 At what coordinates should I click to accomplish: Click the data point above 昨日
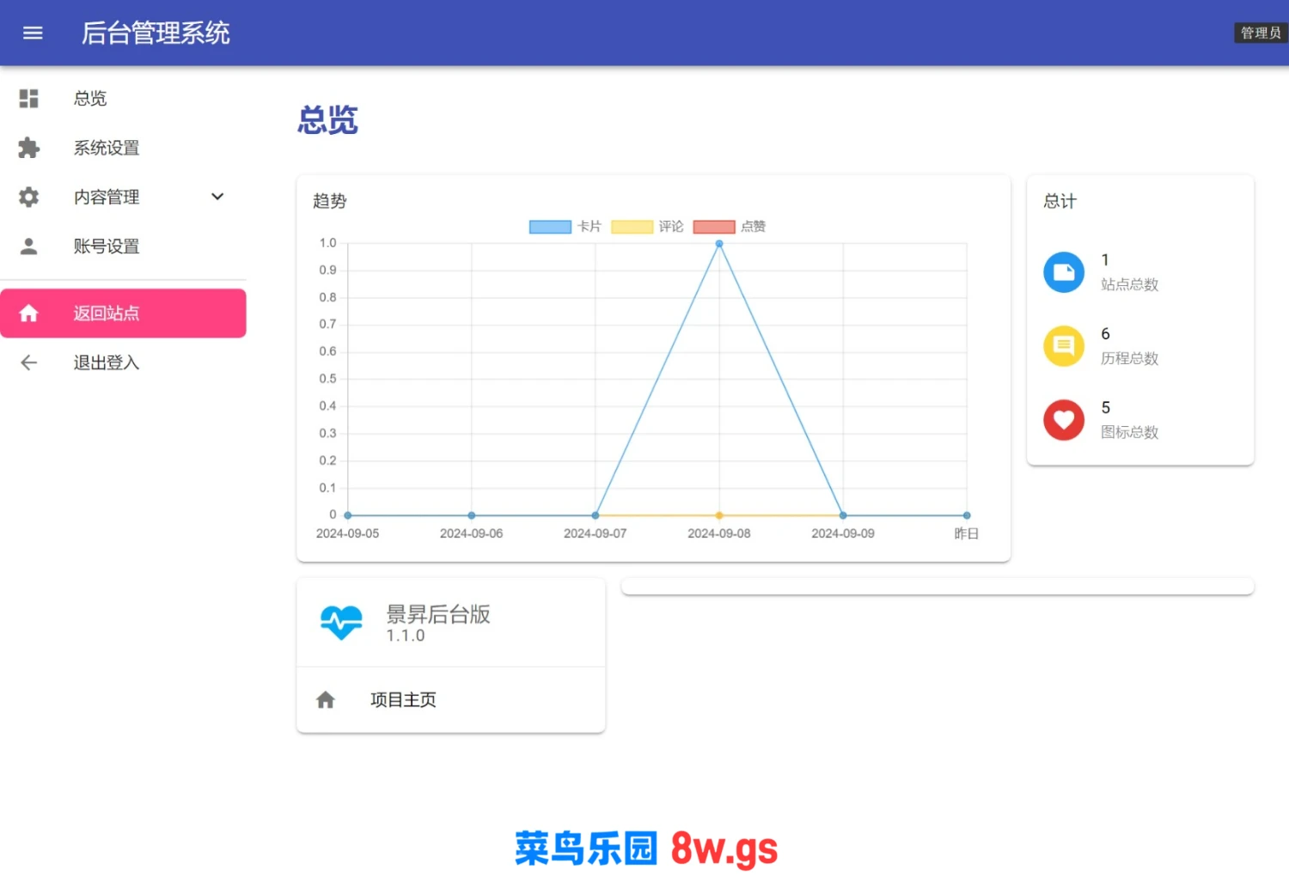967,515
